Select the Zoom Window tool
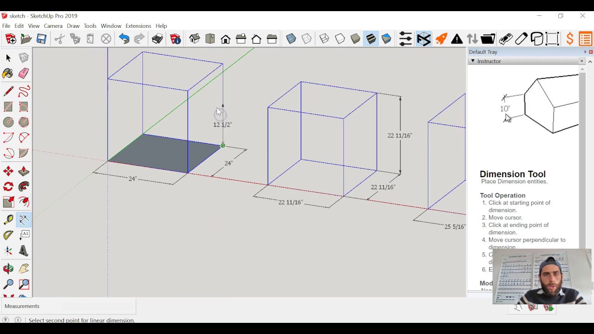 pos(24,284)
